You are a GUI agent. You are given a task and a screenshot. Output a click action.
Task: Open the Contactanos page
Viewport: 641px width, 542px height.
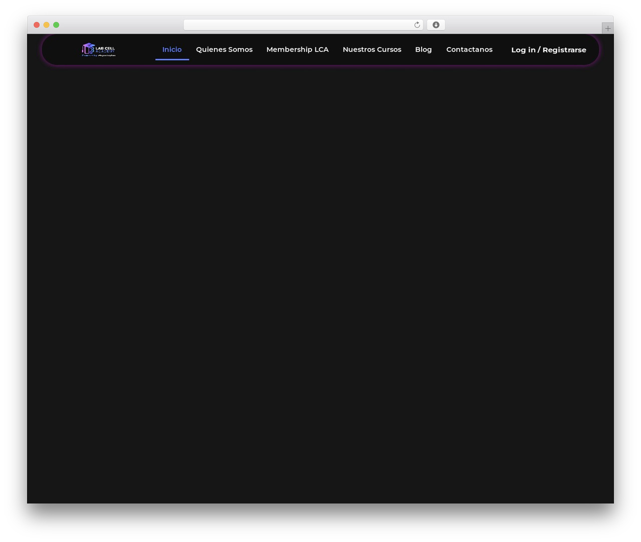tap(469, 49)
